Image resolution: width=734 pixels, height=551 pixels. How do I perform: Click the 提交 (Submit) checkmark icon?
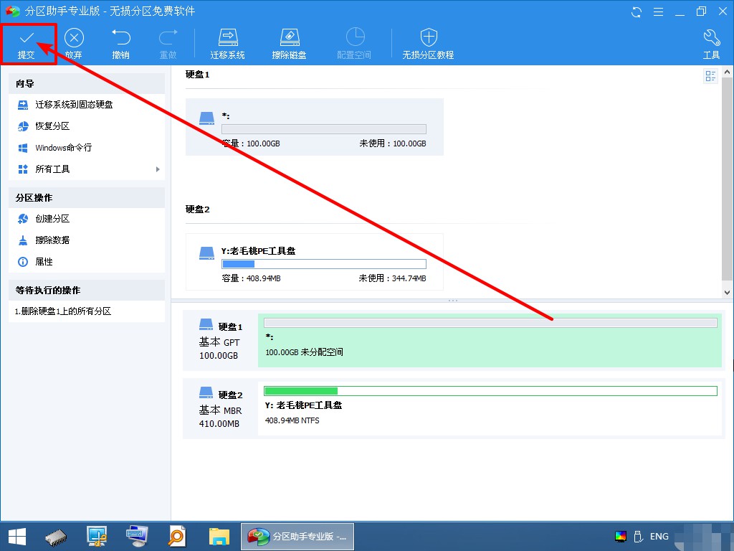coord(27,37)
